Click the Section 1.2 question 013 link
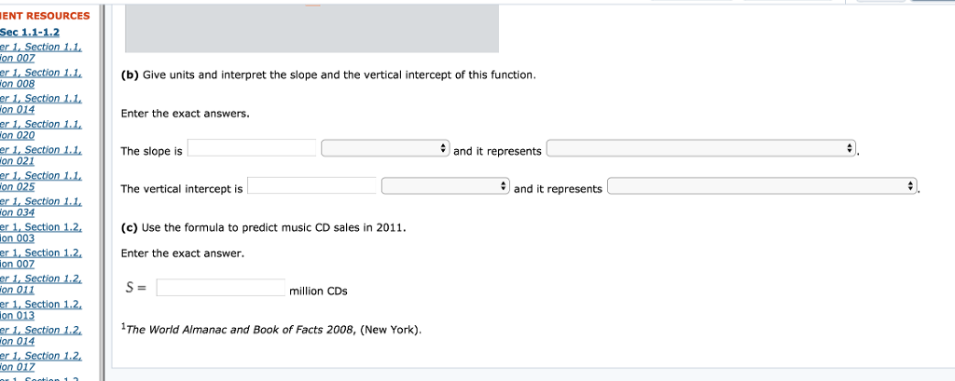The height and width of the screenshot is (381, 955). (x=41, y=309)
